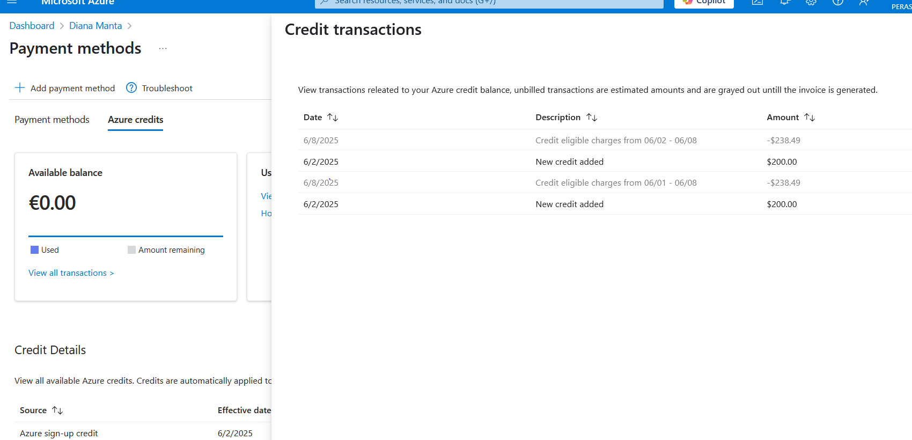912x440 pixels.
Task: Select 'Credit eligible charges from 06/02 - 06/08'
Action: point(616,141)
